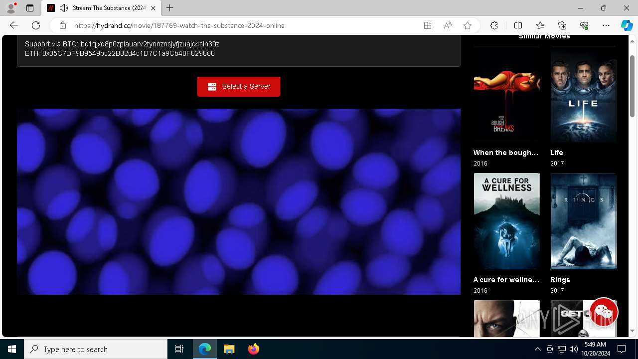Open the Copilot sidebar icon

pyautogui.click(x=627, y=25)
